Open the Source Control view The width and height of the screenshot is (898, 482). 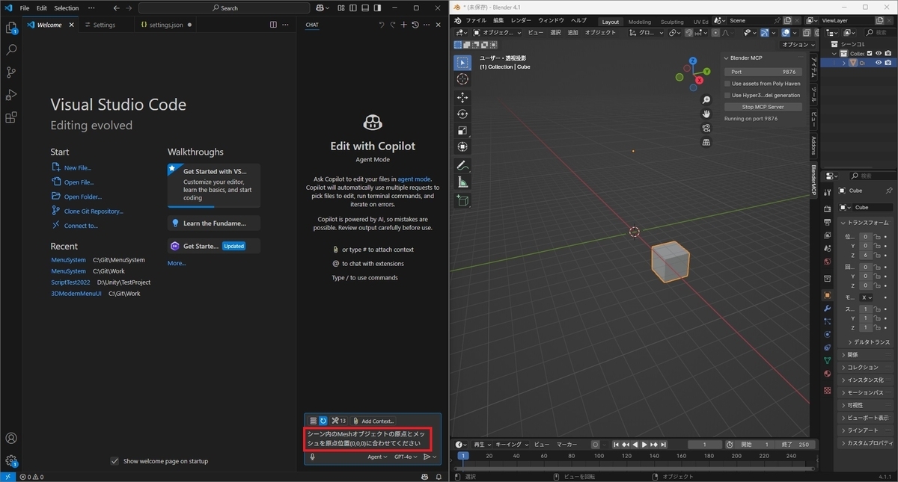tap(11, 72)
